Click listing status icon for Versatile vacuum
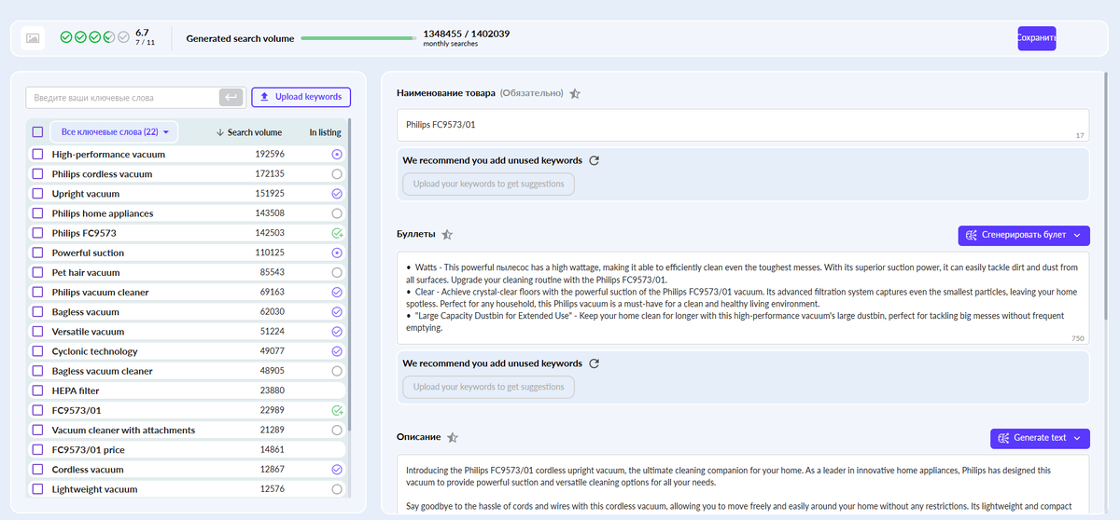Viewport: 1120px width, 520px height. [337, 332]
